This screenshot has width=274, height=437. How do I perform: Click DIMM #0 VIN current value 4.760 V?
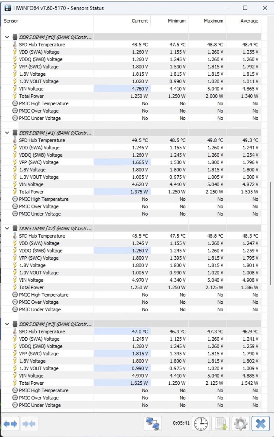[140, 89]
